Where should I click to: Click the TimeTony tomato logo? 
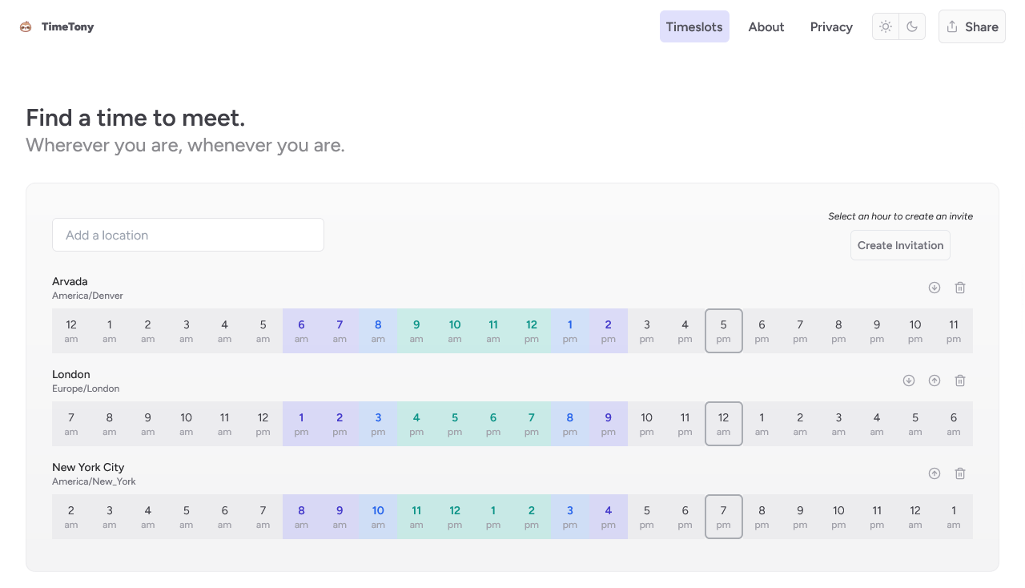click(25, 26)
